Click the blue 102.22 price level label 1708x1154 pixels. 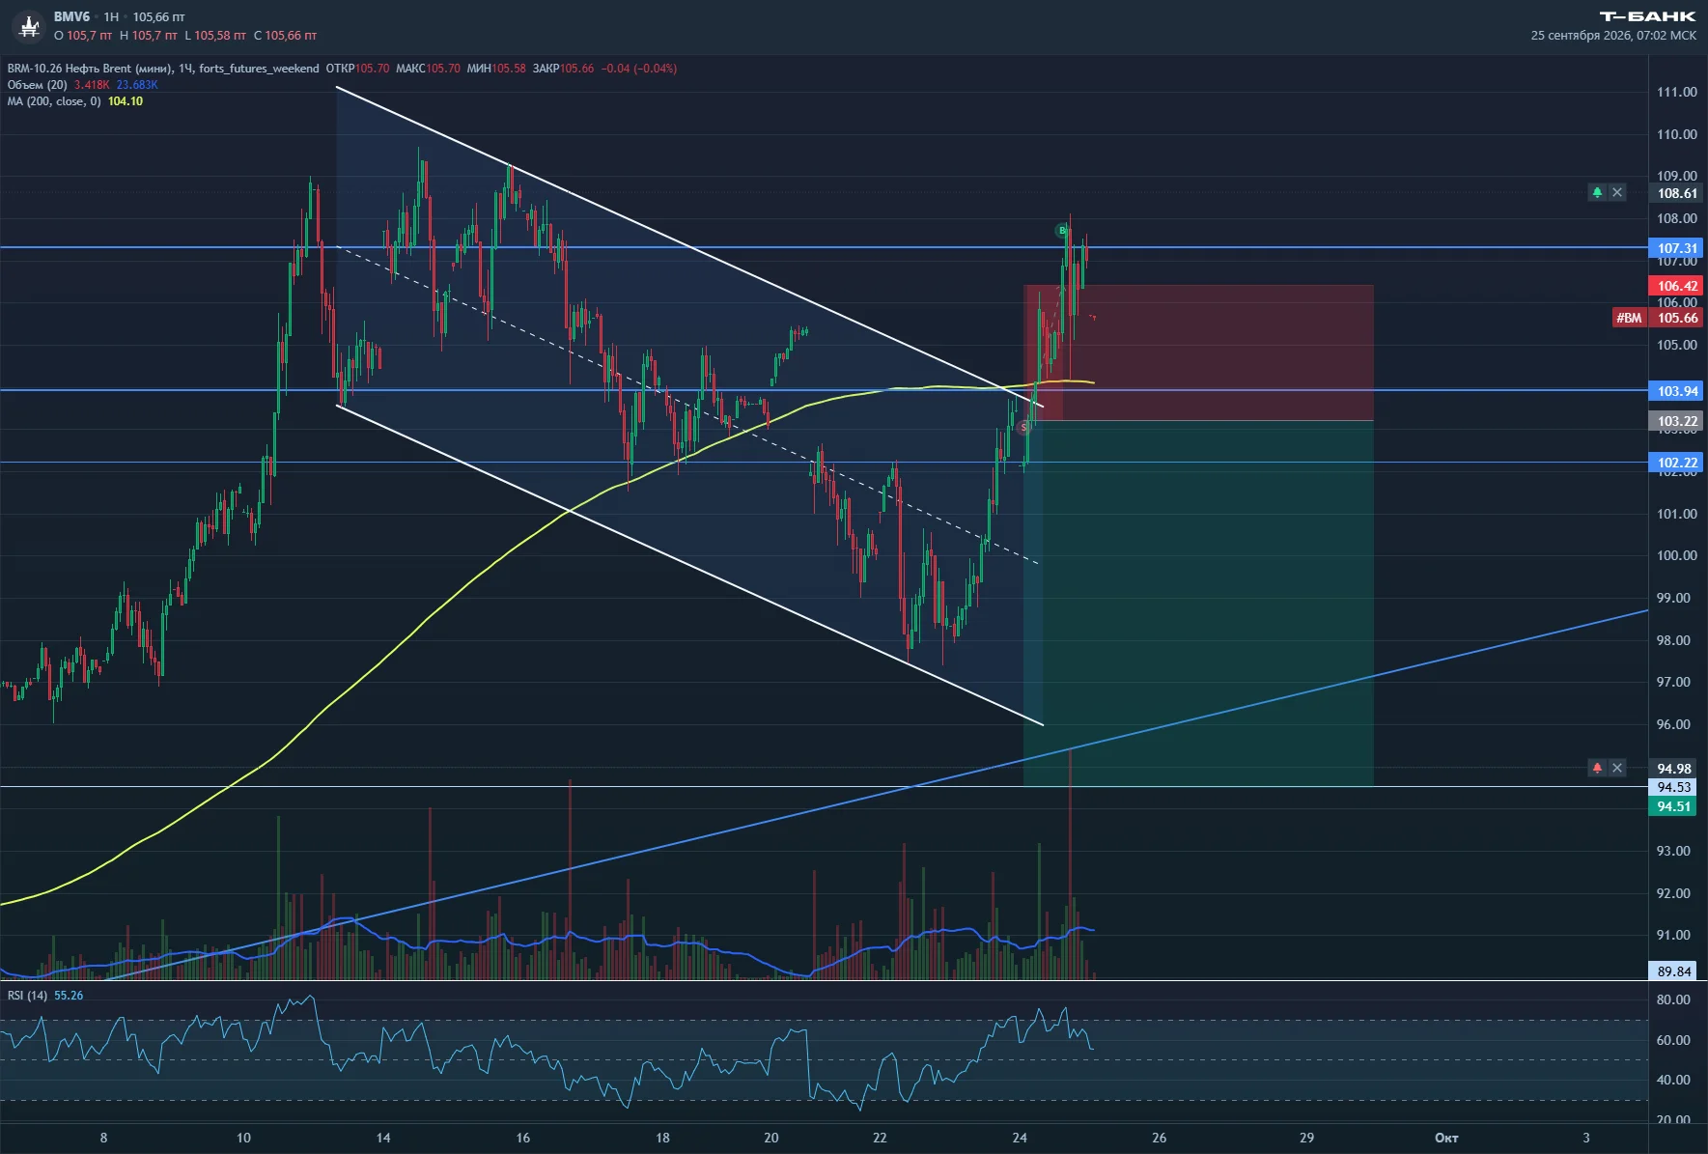click(1677, 463)
